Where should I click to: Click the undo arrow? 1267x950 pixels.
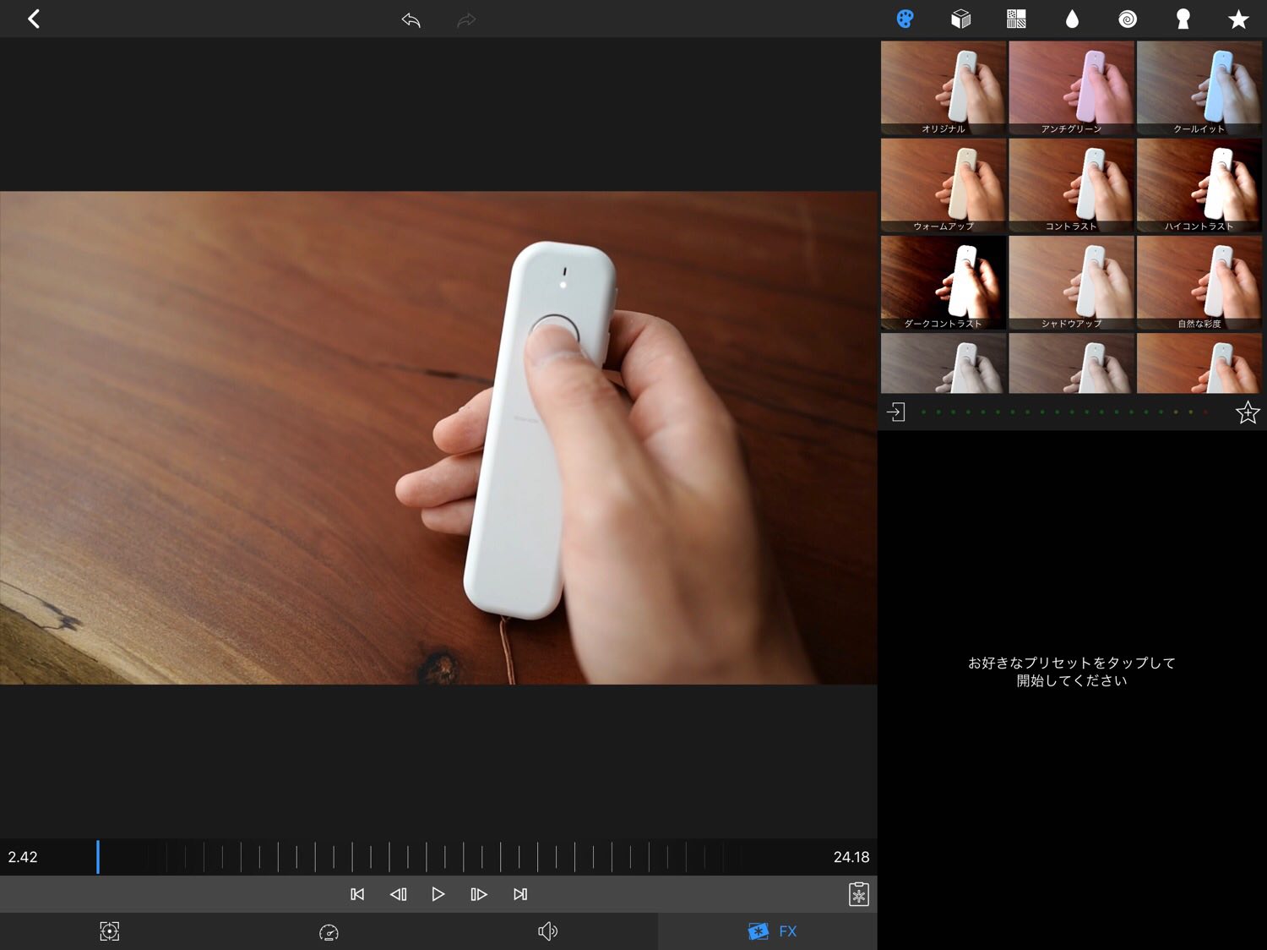[411, 19]
